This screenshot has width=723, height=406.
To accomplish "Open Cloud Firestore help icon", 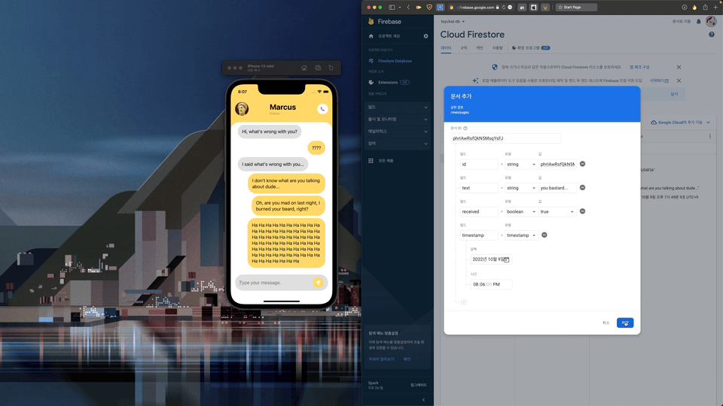I will [x=712, y=35].
